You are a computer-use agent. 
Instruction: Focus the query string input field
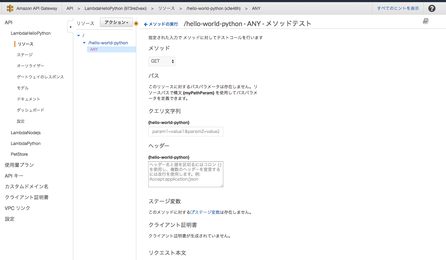[186, 131]
